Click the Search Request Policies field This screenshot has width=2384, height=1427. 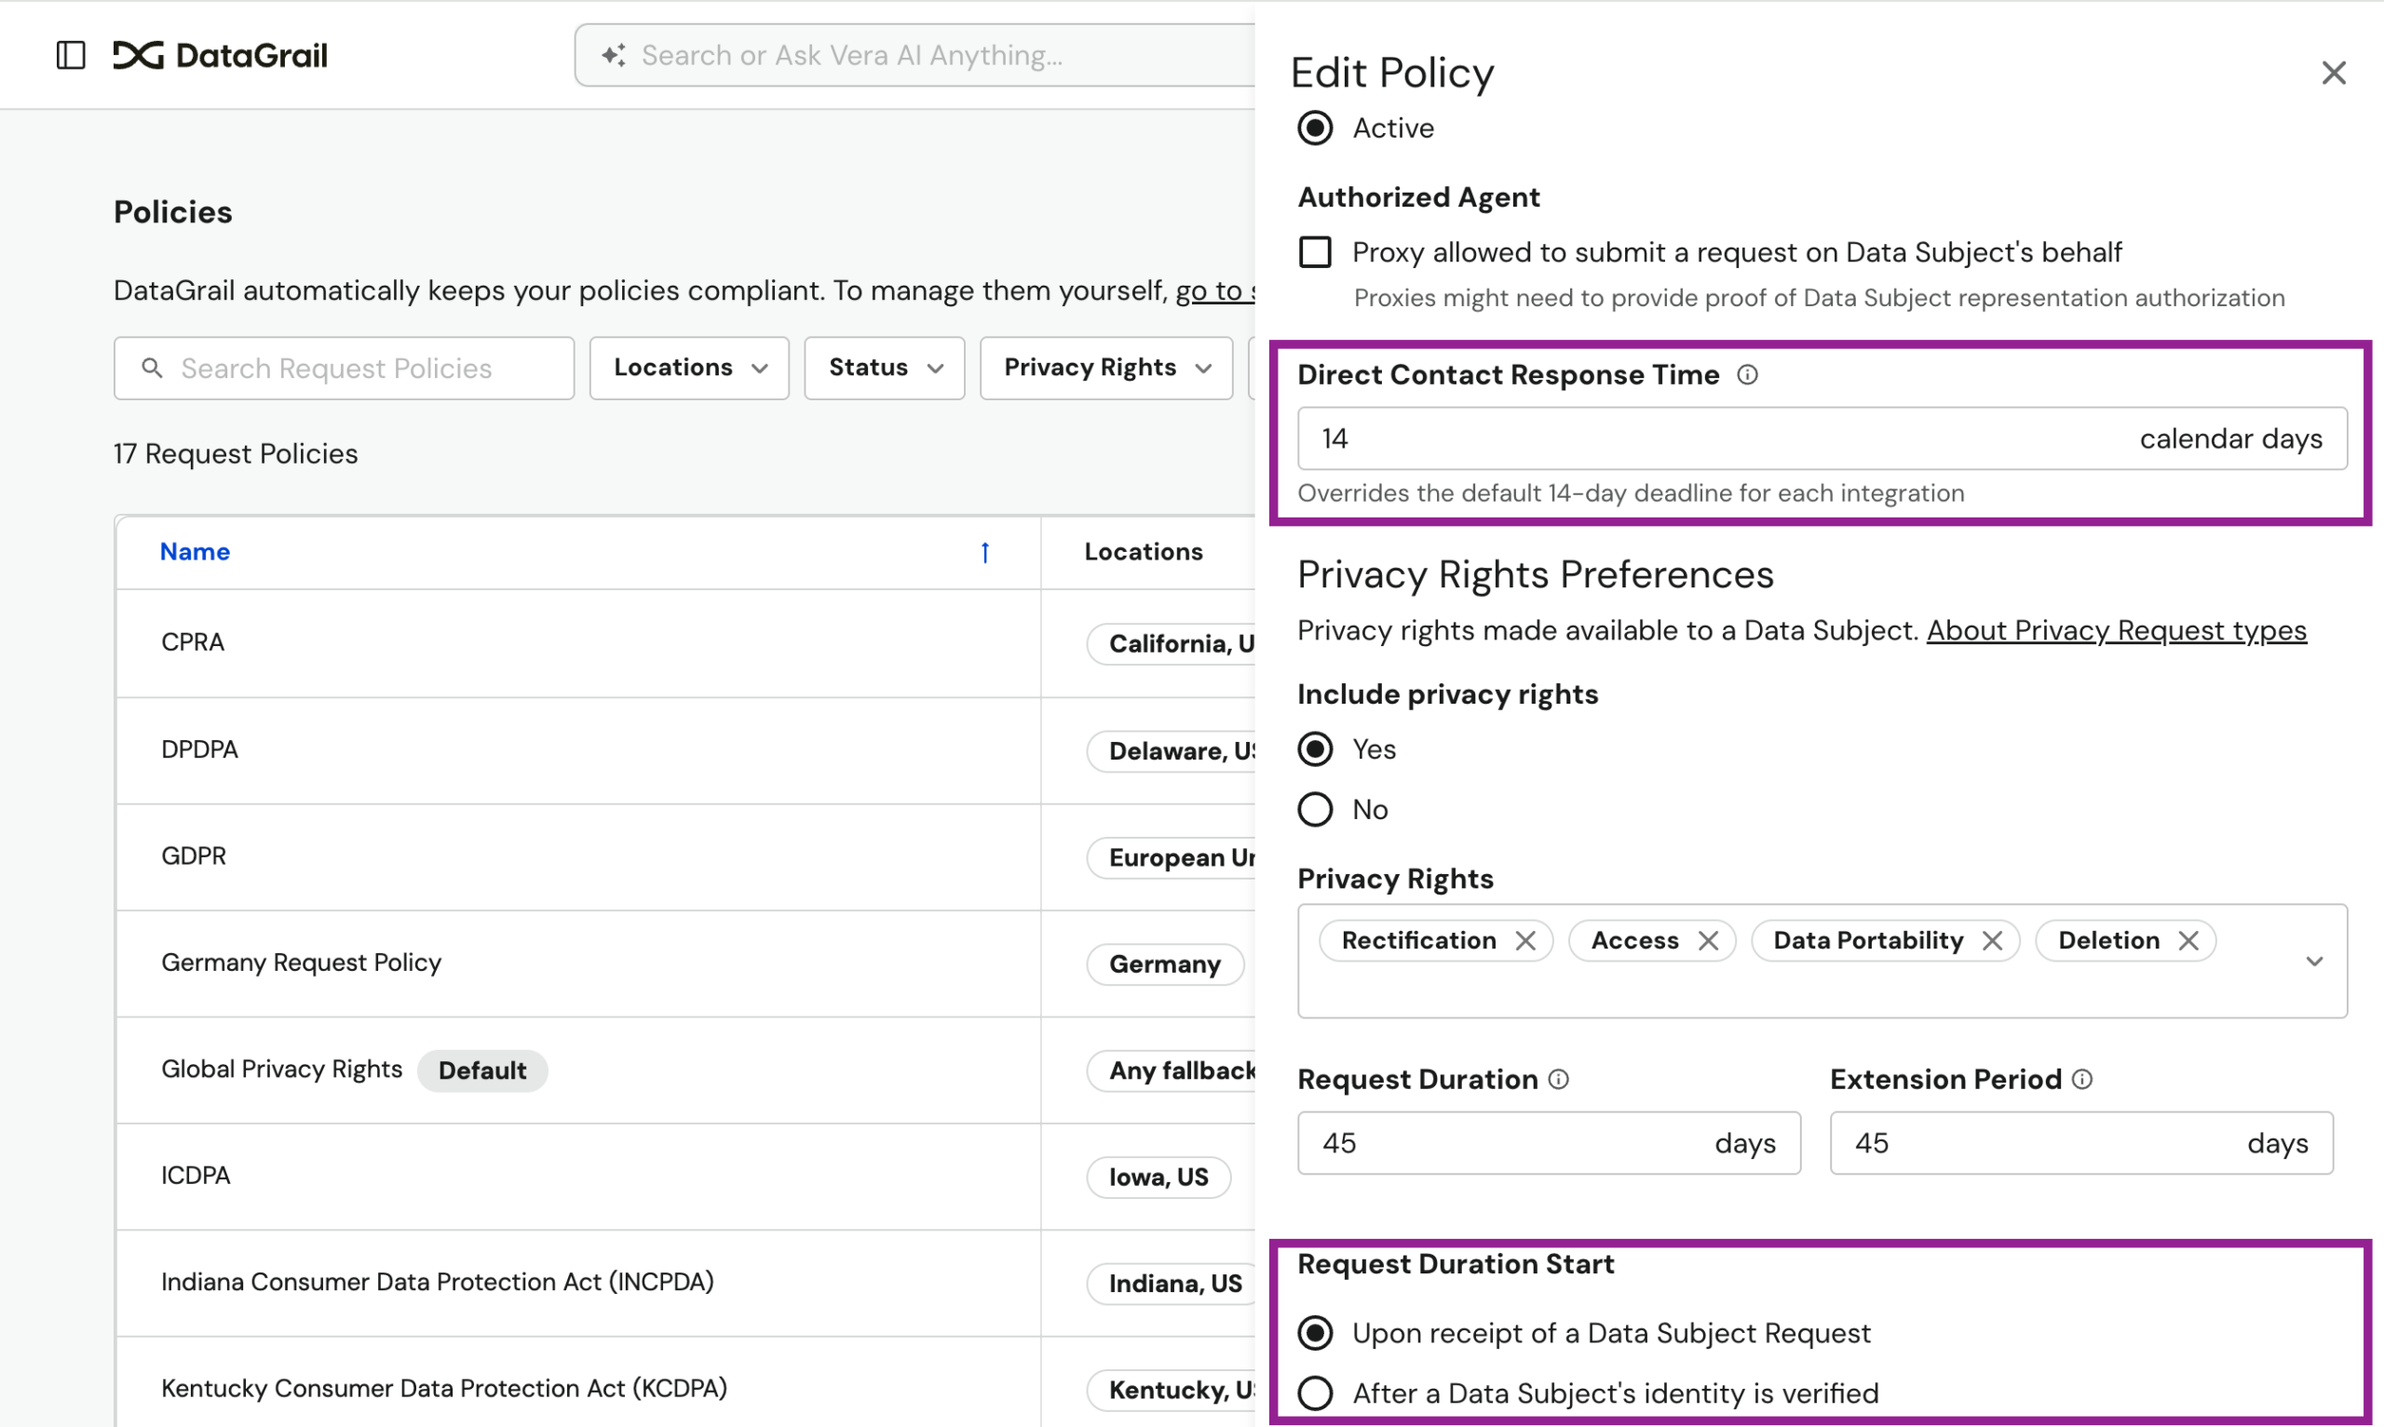pos(344,368)
